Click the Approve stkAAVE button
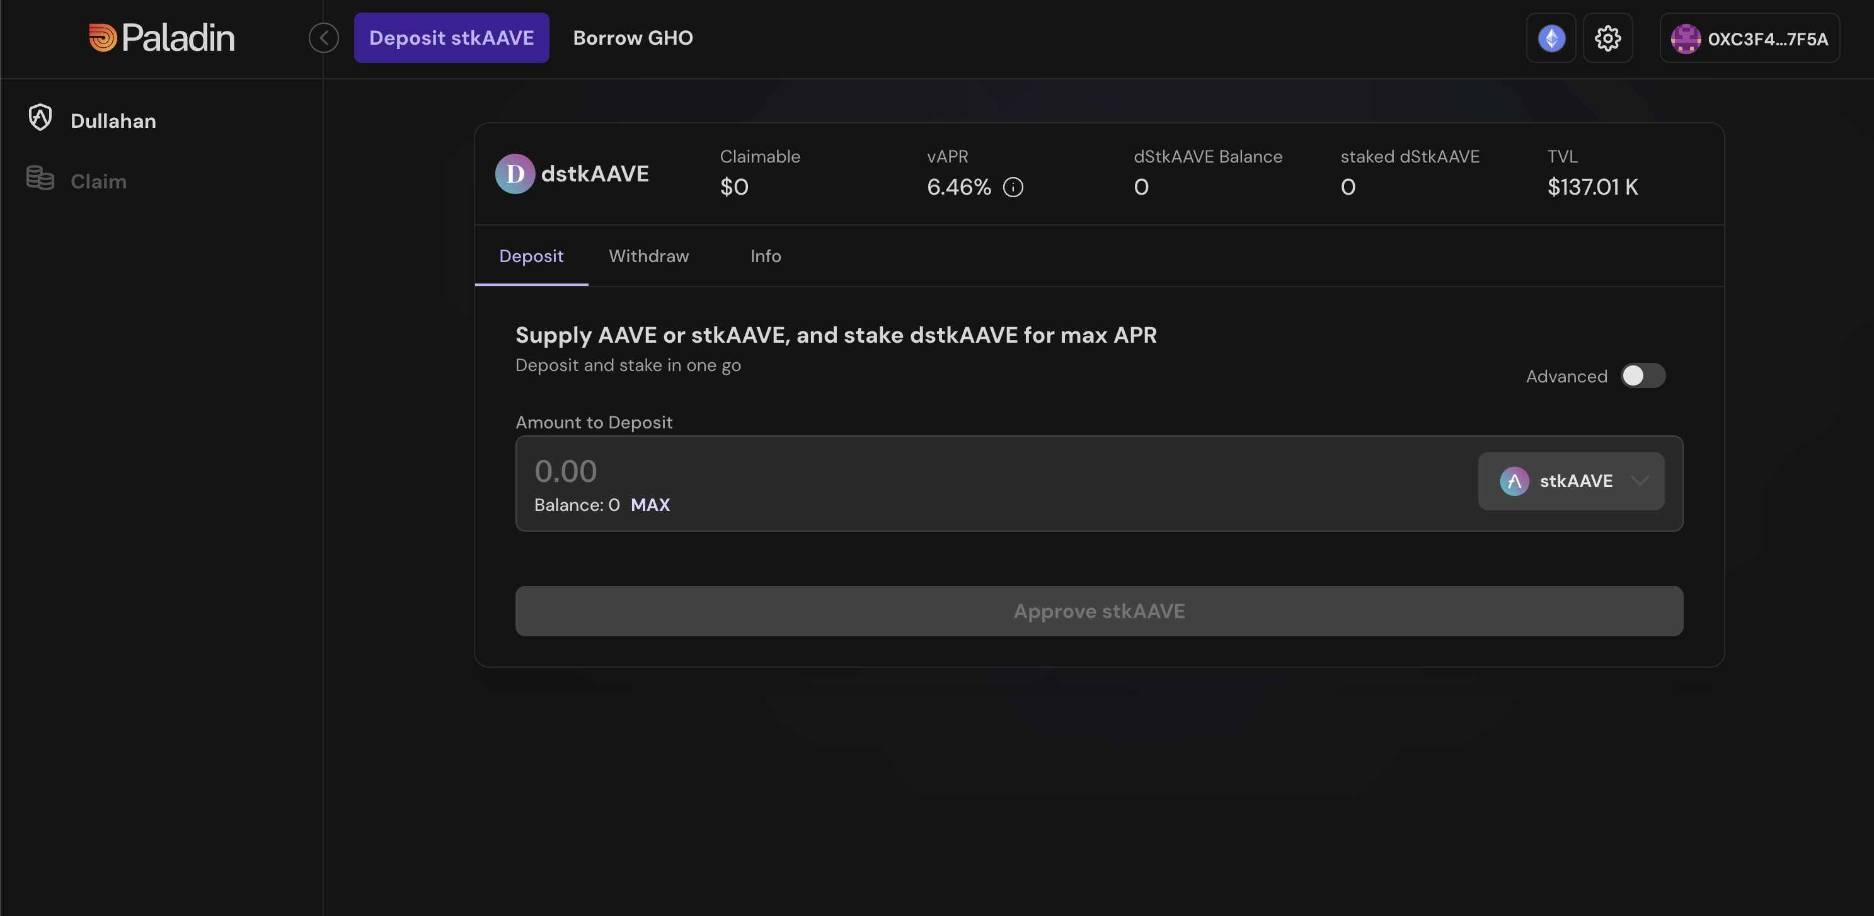Screen dimensions: 1874x916 [x=1098, y=611]
